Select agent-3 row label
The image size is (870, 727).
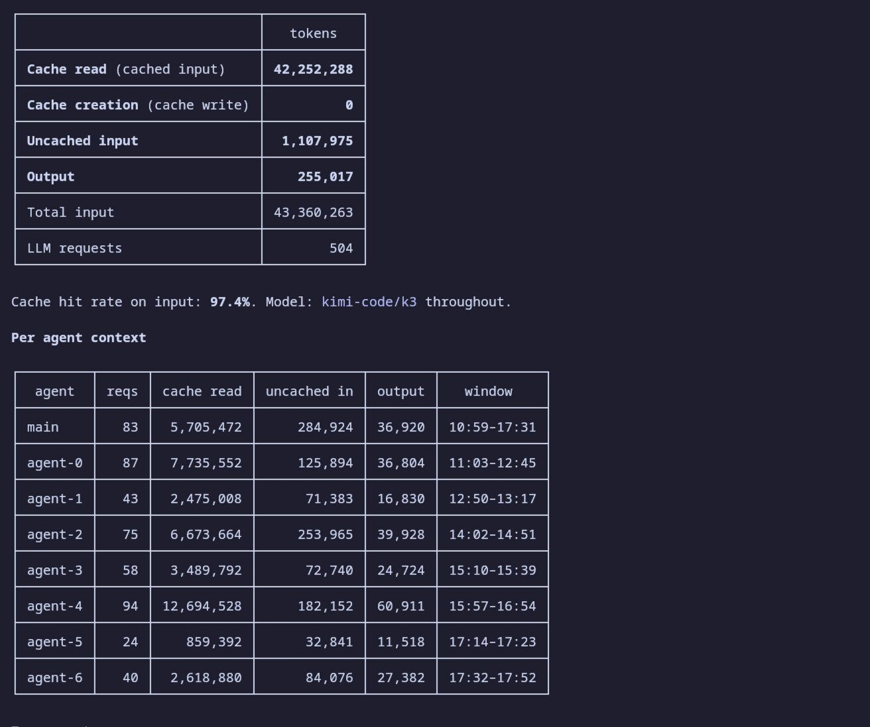[54, 570]
